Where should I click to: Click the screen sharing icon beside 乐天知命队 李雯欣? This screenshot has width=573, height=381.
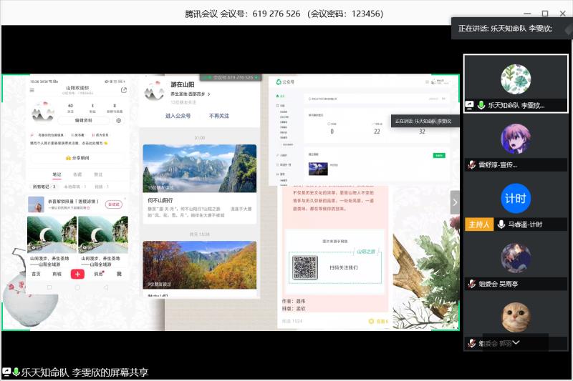(469, 105)
